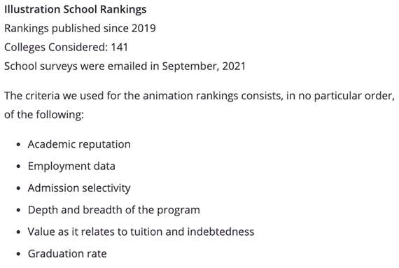Click the number 141 in Colleges Considered
Viewport: 399px width, 268px height.
pyautogui.click(x=119, y=48)
